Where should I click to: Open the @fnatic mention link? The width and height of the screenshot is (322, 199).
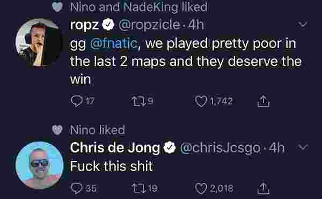(114, 43)
